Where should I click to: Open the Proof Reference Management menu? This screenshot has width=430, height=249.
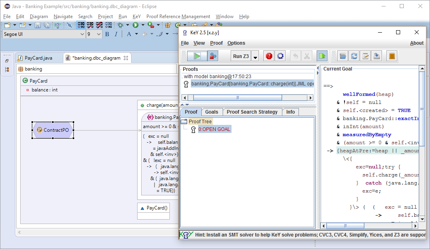point(178,17)
